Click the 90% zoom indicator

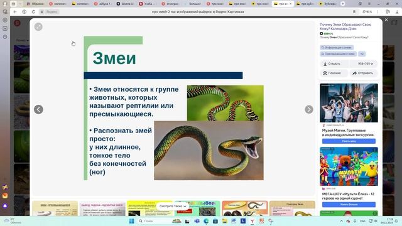click(x=367, y=12)
